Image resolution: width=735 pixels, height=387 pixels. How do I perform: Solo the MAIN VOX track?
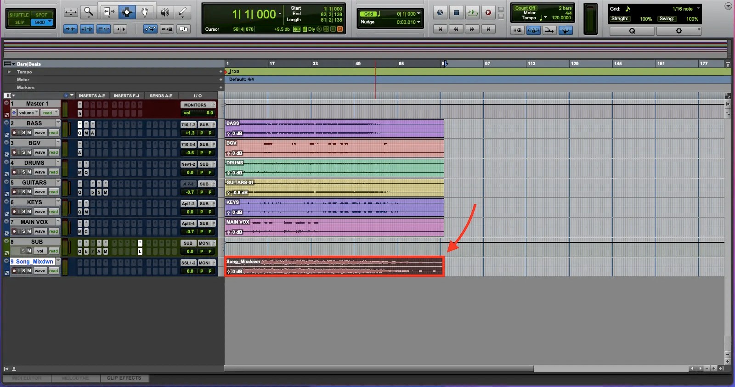tap(24, 231)
